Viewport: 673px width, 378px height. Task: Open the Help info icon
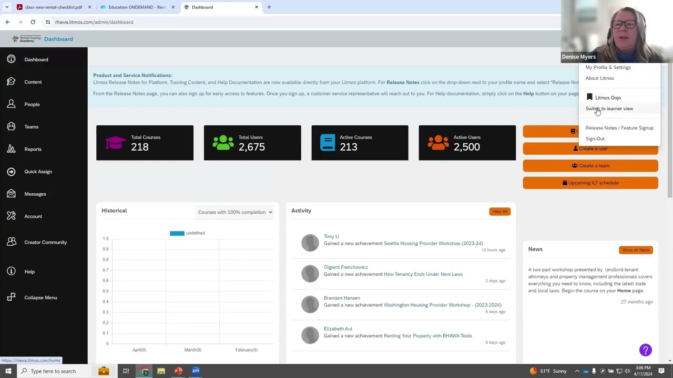11,271
